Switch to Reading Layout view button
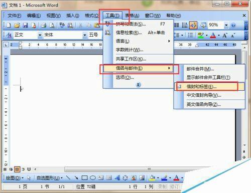The image size is (251, 193). coord(29,169)
